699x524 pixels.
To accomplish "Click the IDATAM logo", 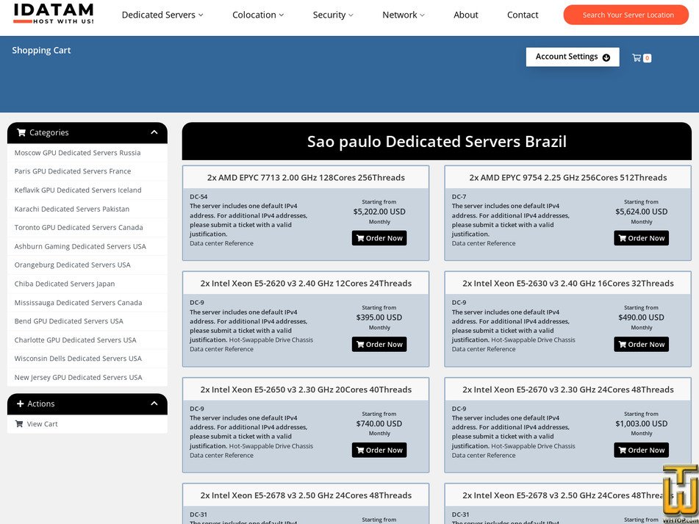I will 54,13.
